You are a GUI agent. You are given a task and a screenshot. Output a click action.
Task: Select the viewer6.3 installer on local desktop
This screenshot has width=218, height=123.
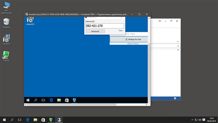click(6, 40)
